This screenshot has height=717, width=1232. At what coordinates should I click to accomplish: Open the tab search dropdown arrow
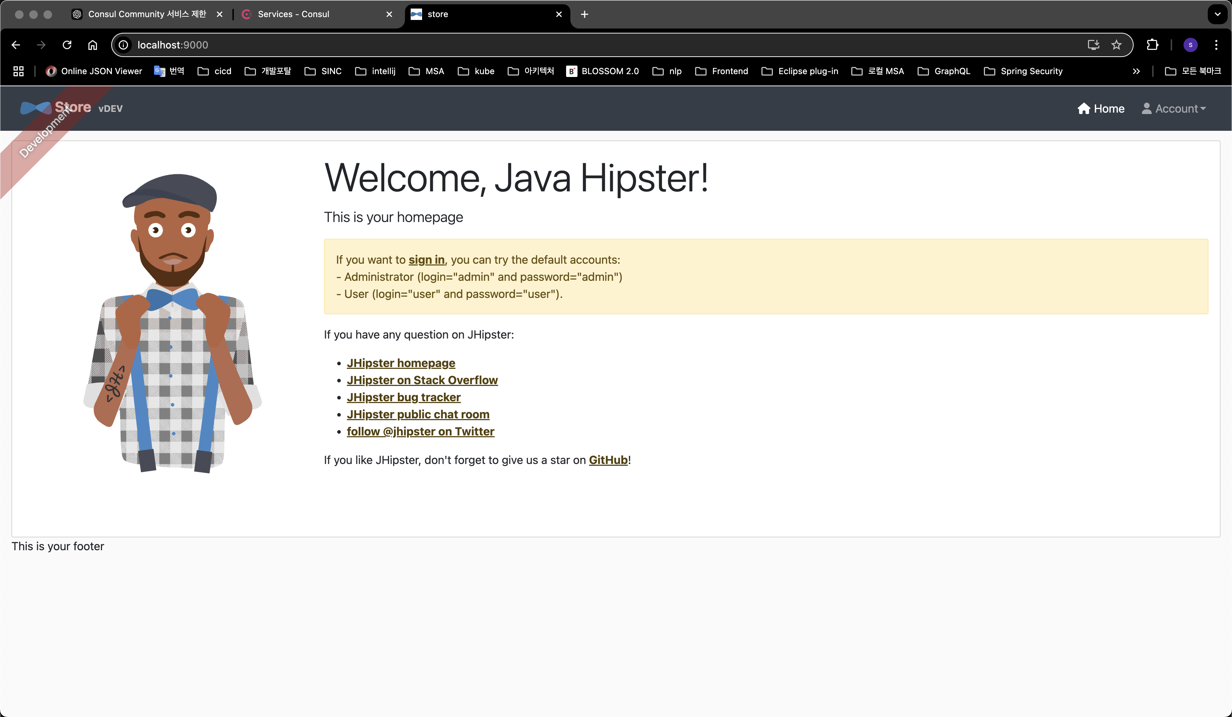[1217, 14]
